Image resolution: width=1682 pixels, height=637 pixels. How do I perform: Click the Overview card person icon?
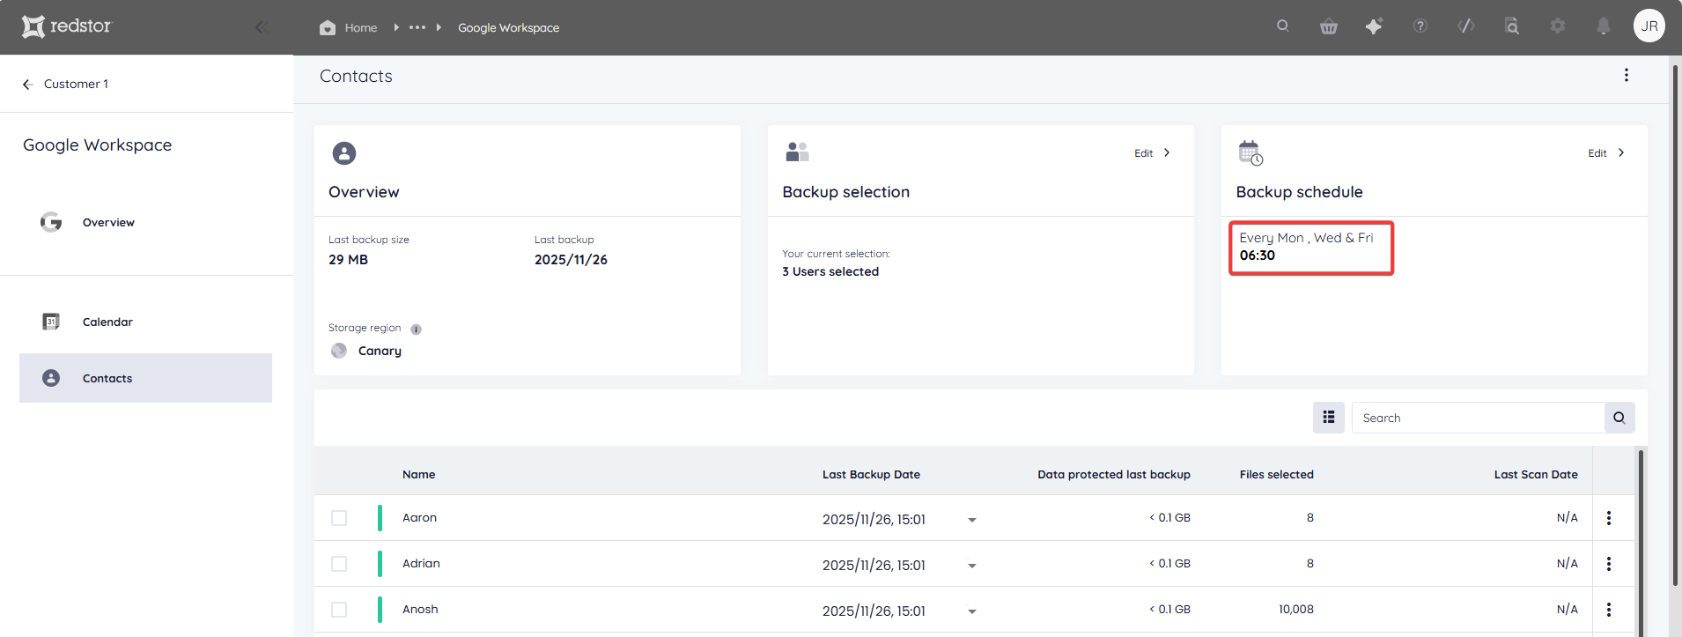point(344,153)
